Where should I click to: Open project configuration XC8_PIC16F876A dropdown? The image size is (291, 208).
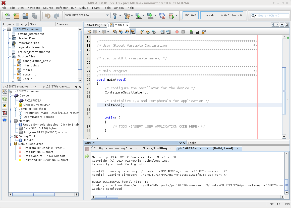tap(107, 15)
